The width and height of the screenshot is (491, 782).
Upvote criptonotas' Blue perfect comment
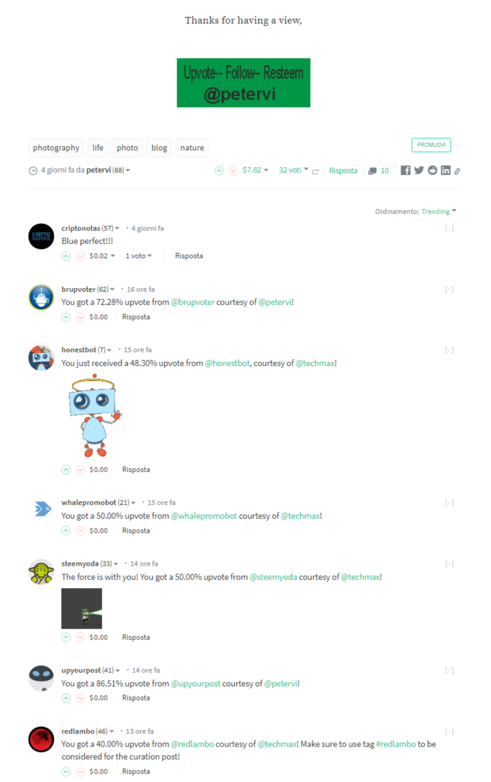pyautogui.click(x=66, y=256)
